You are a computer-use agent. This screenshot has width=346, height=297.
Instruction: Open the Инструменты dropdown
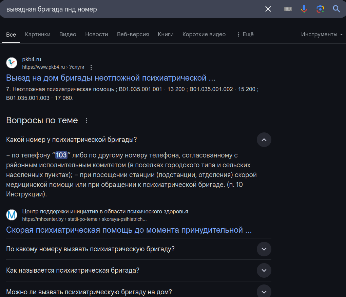(322, 34)
